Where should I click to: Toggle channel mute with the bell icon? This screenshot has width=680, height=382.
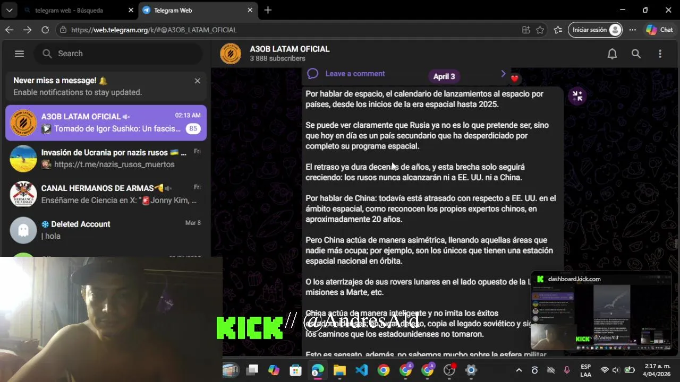pos(612,54)
